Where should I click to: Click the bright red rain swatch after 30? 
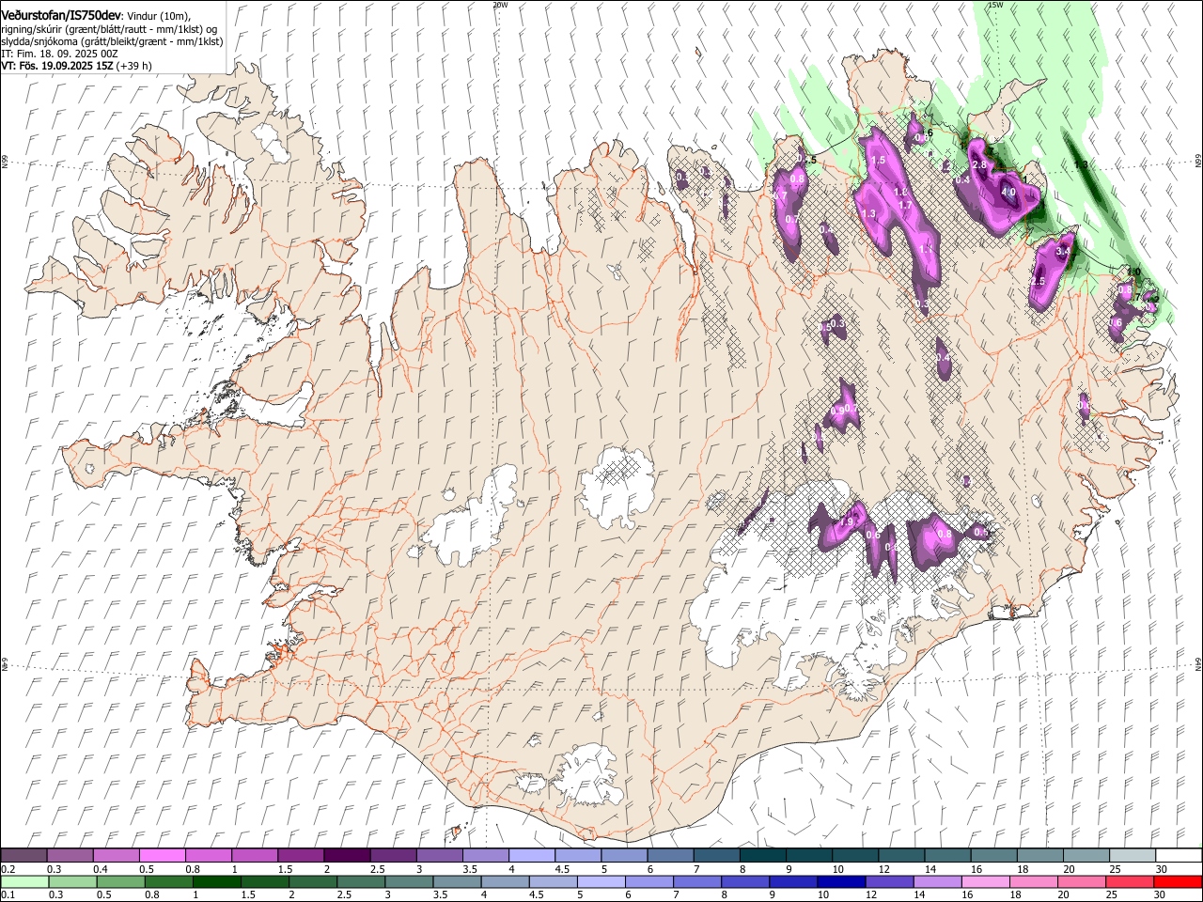[x=1177, y=882]
